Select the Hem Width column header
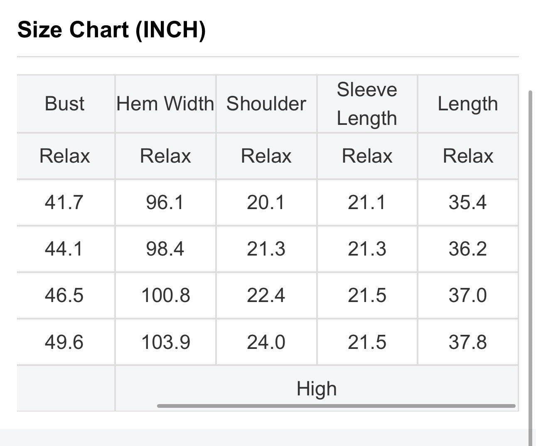 click(165, 104)
